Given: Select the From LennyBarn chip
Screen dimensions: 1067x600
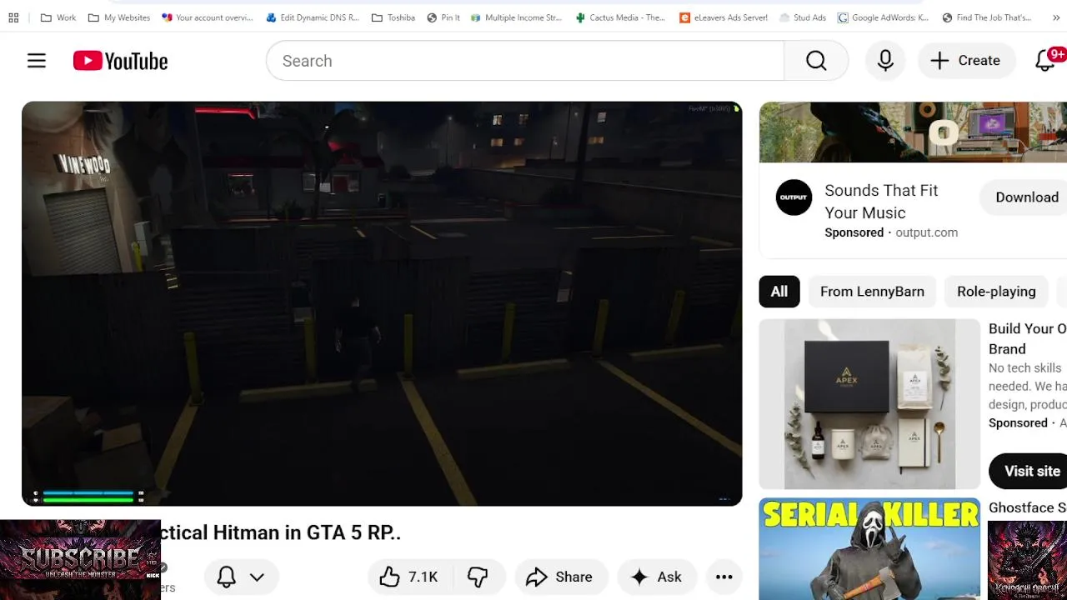Looking at the screenshot, I should [872, 292].
